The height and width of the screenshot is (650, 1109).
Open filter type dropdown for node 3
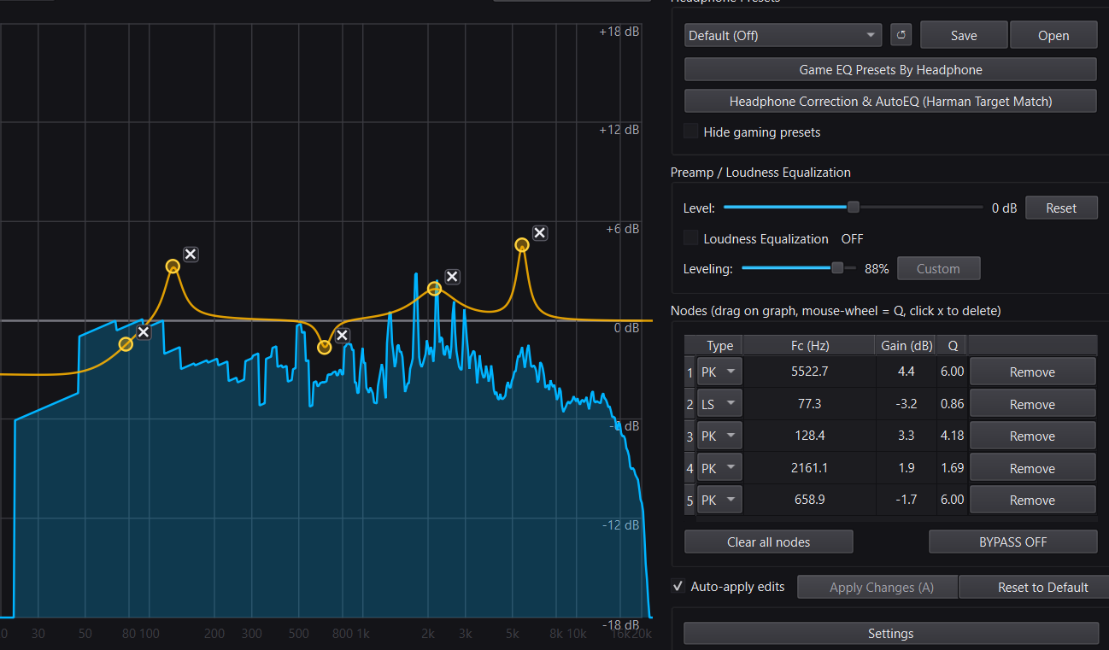click(x=719, y=436)
